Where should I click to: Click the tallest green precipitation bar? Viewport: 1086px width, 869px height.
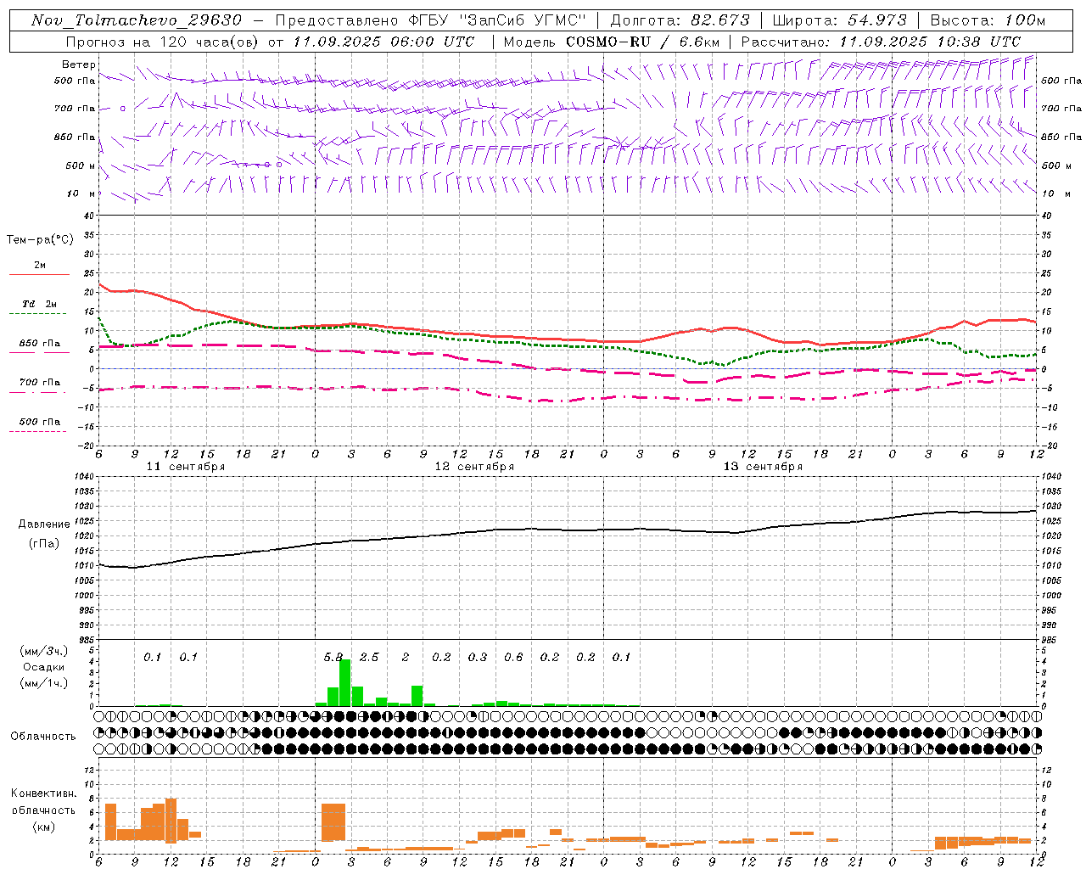[x=345, y=683]
